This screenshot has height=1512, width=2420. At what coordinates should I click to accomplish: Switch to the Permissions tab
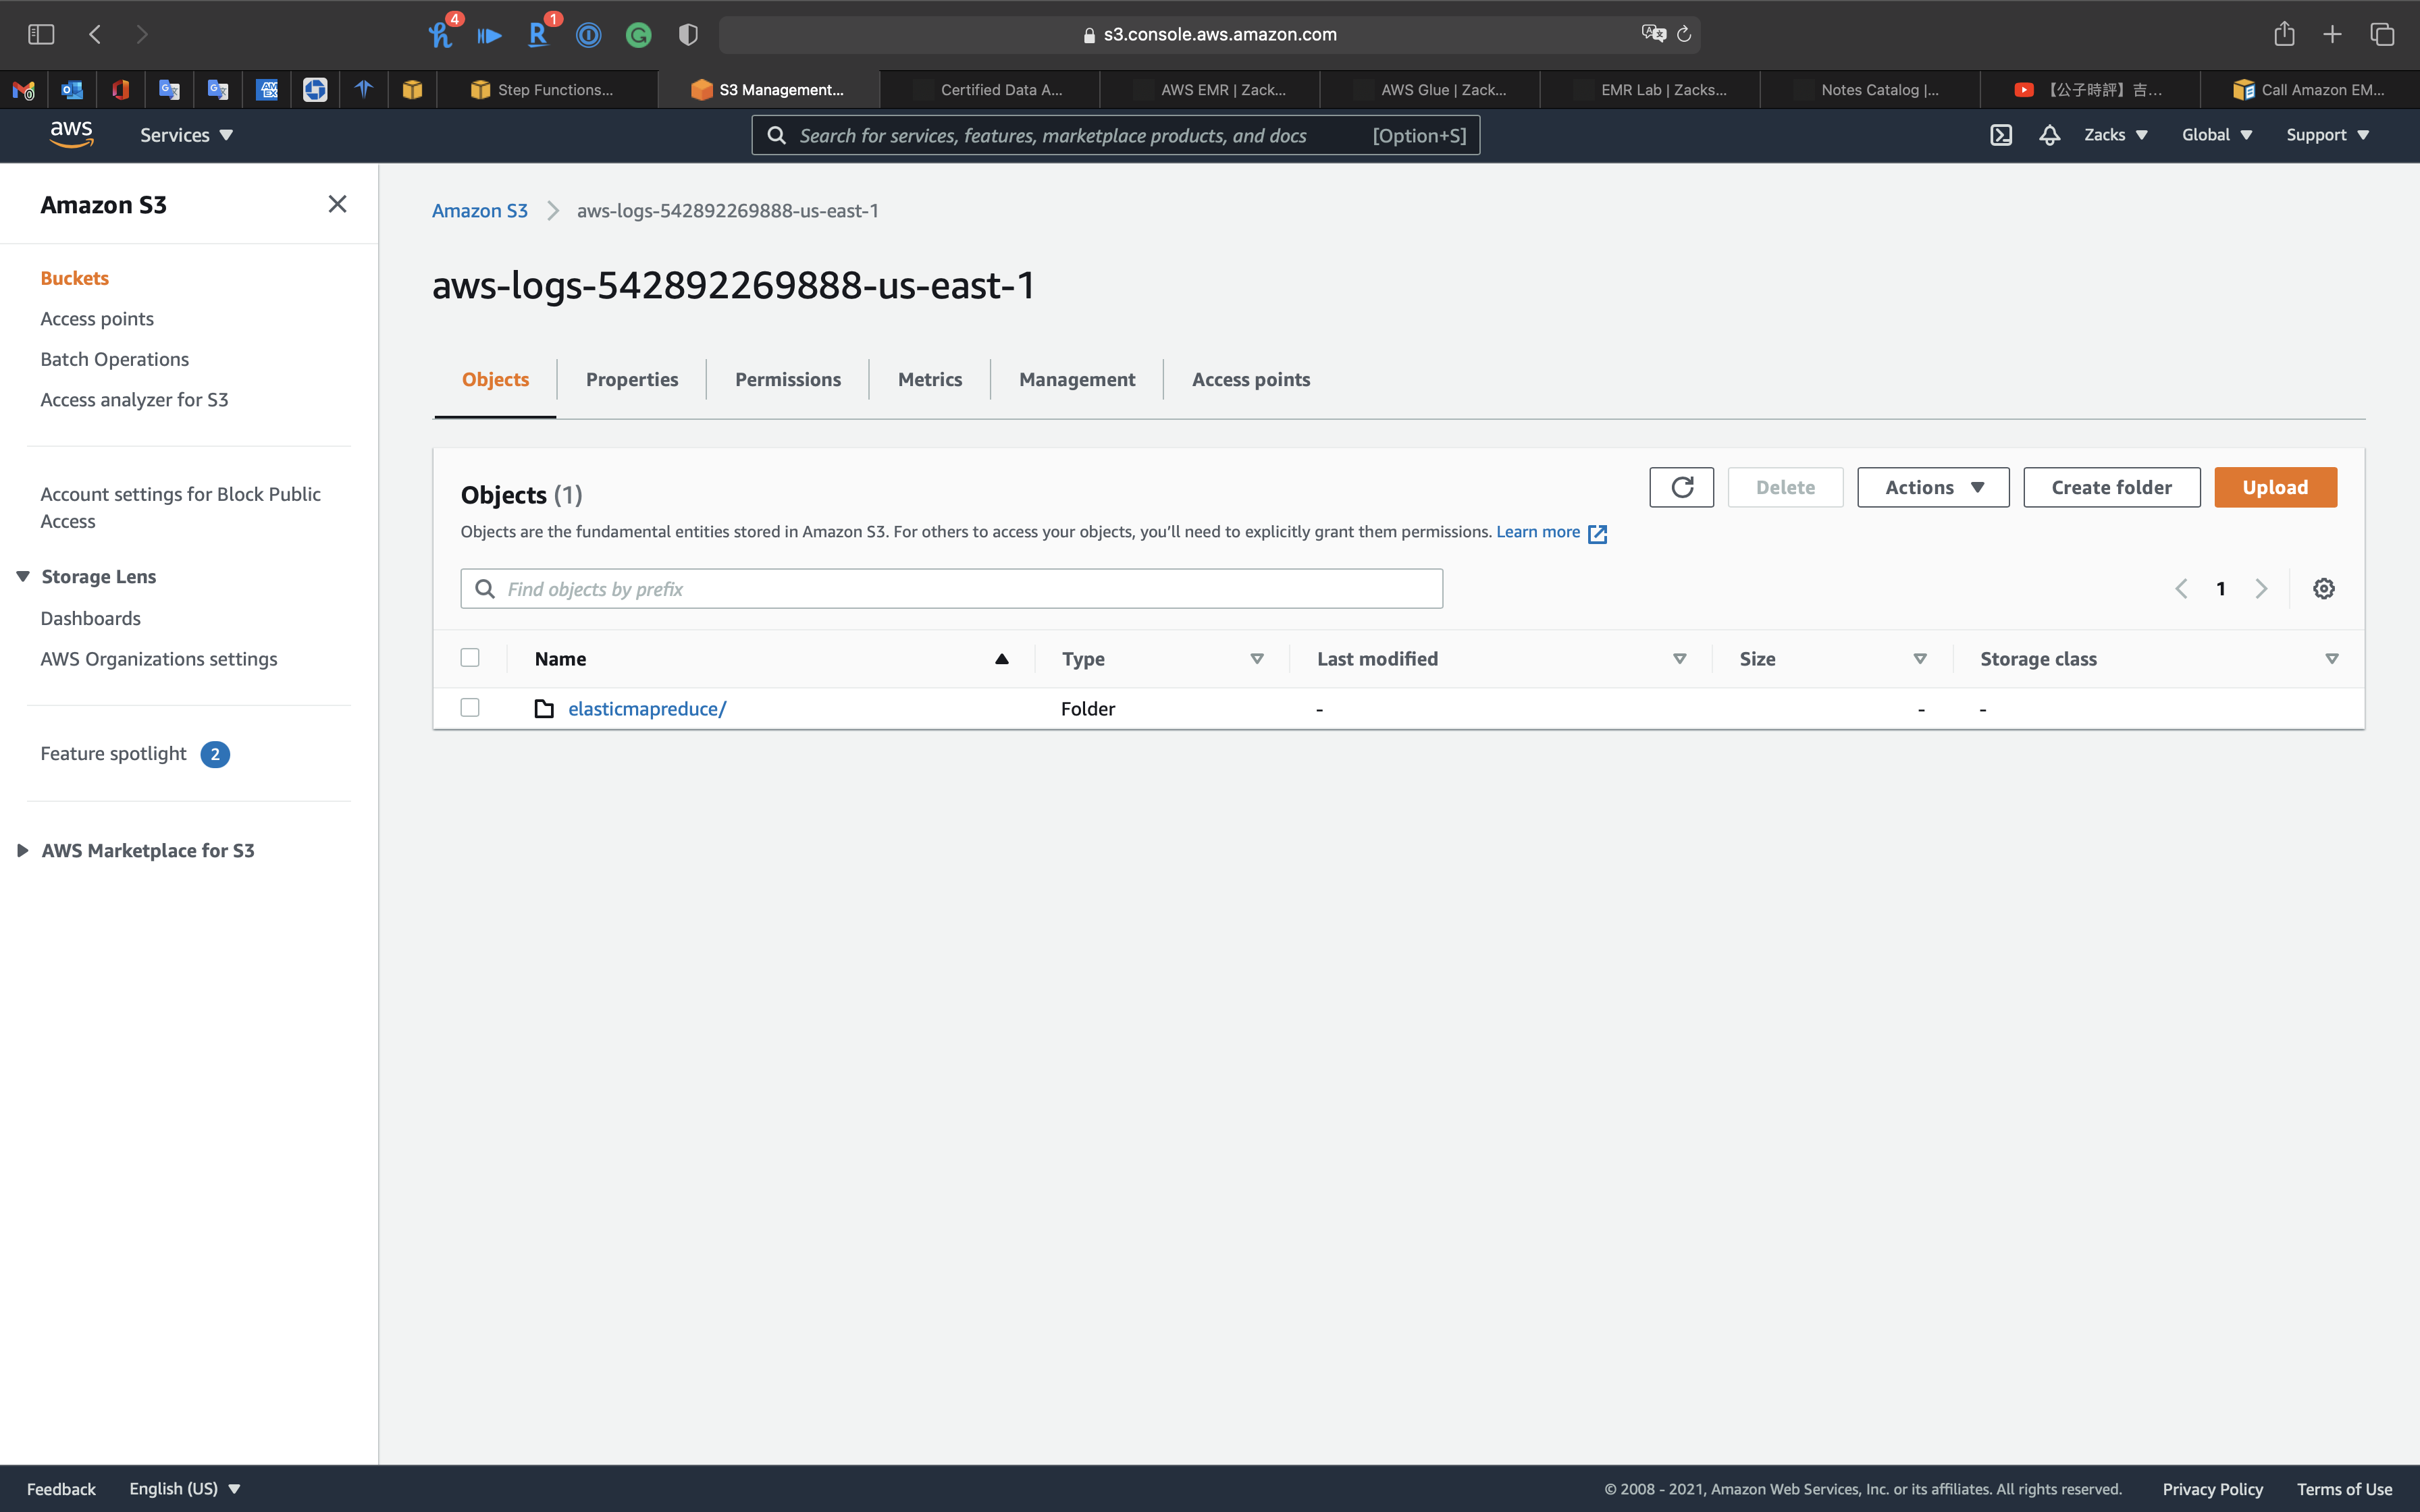coord(787,379)
